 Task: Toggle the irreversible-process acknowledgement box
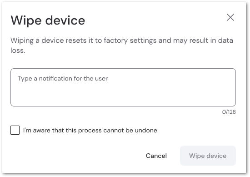pyautogui.click(x=15, y=130)
